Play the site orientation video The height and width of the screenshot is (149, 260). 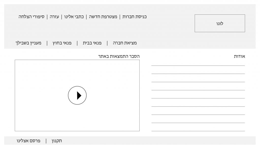[x=77, y=95]
